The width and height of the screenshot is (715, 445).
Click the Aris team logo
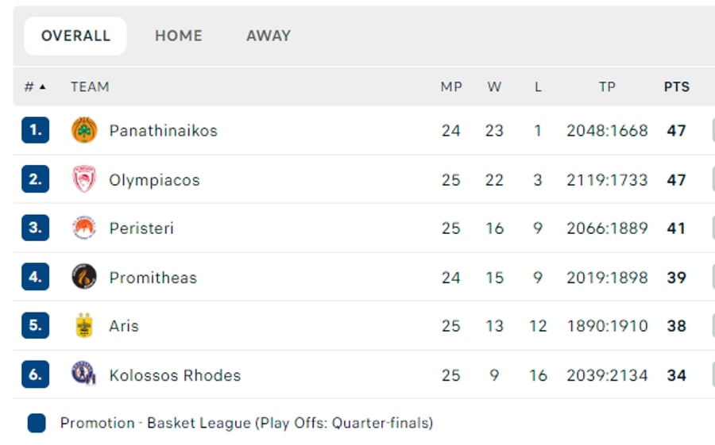tap(84, 325)
